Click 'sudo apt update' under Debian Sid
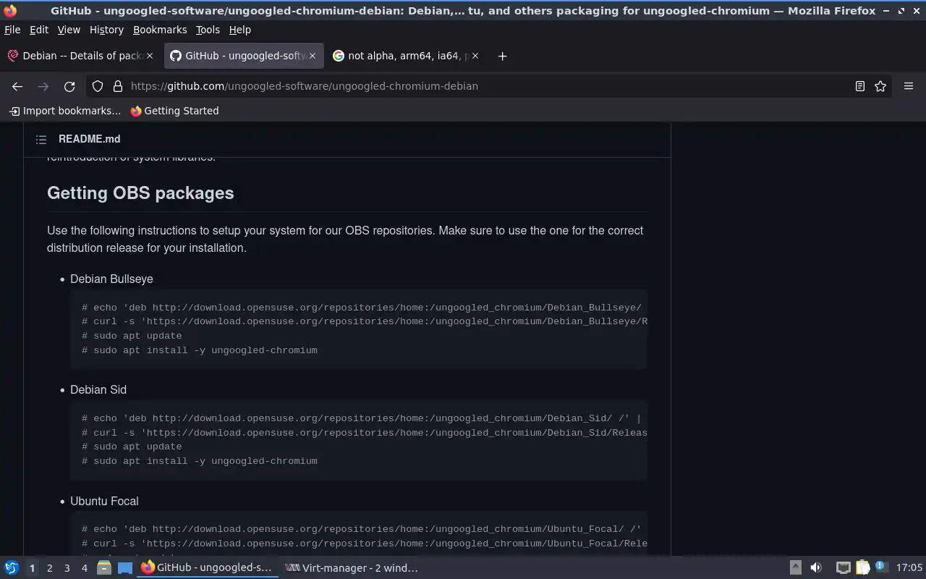 pos(132,447)
